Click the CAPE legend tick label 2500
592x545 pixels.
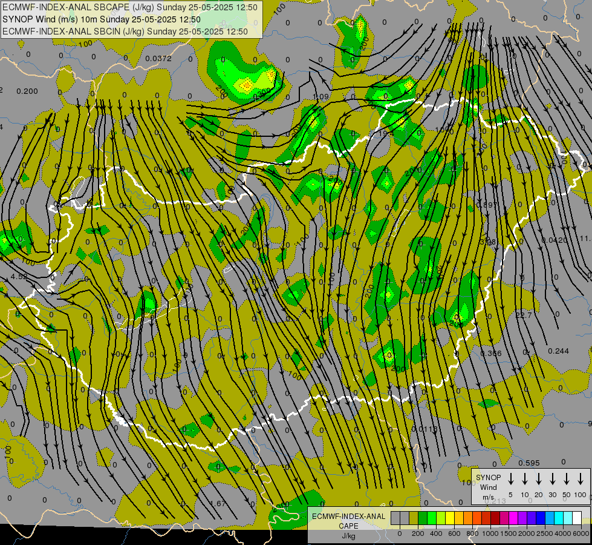click(544, 533)
